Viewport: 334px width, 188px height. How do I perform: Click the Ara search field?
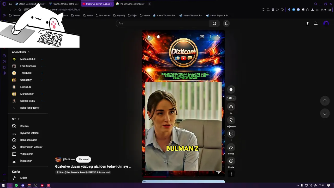click(162, 23)
